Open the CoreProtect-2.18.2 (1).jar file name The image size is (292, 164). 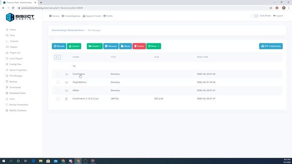point(85,98)
